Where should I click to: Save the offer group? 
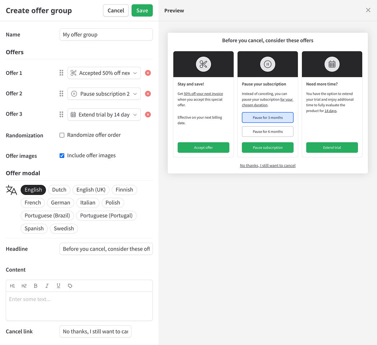pyautogui.click(x=142, y=10)
